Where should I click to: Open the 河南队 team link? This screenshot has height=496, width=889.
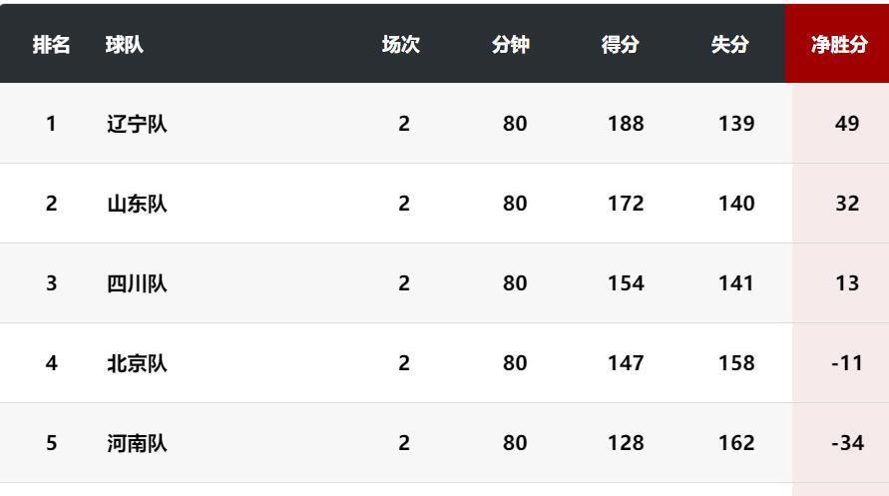pyautogui.click(x=137, y=443)
